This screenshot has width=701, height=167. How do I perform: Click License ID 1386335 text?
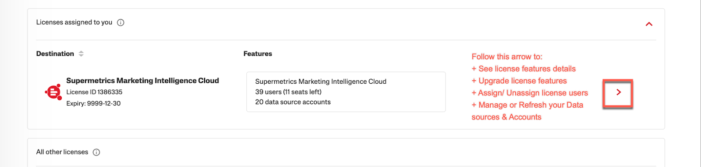point(94,92)
